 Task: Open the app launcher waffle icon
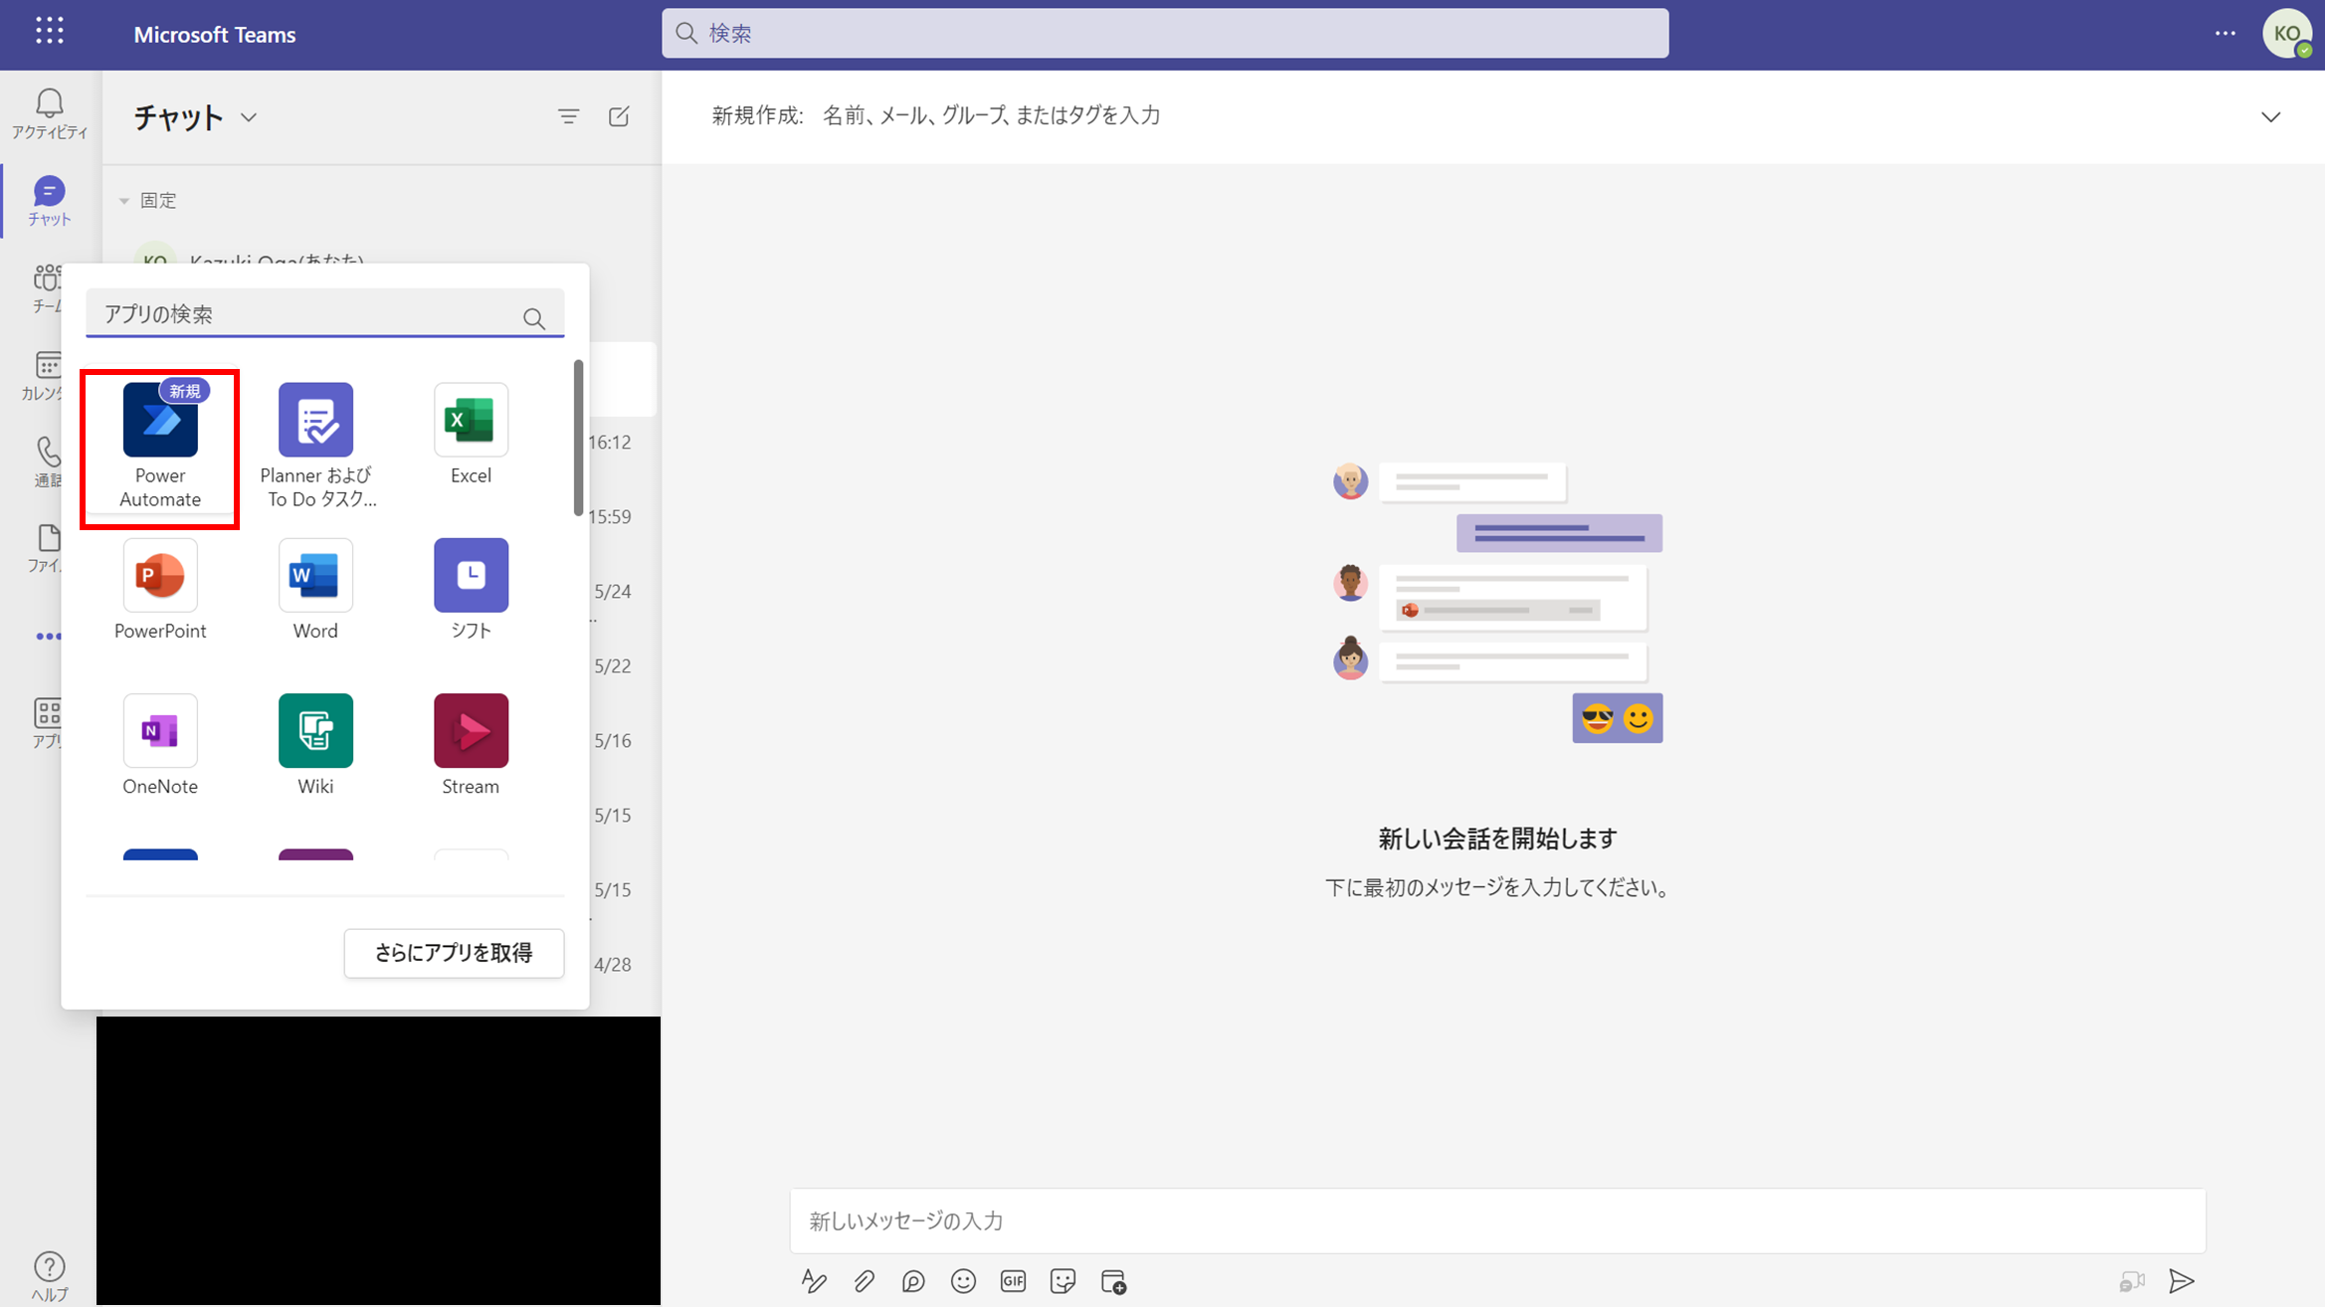click(x=49, y=31)
